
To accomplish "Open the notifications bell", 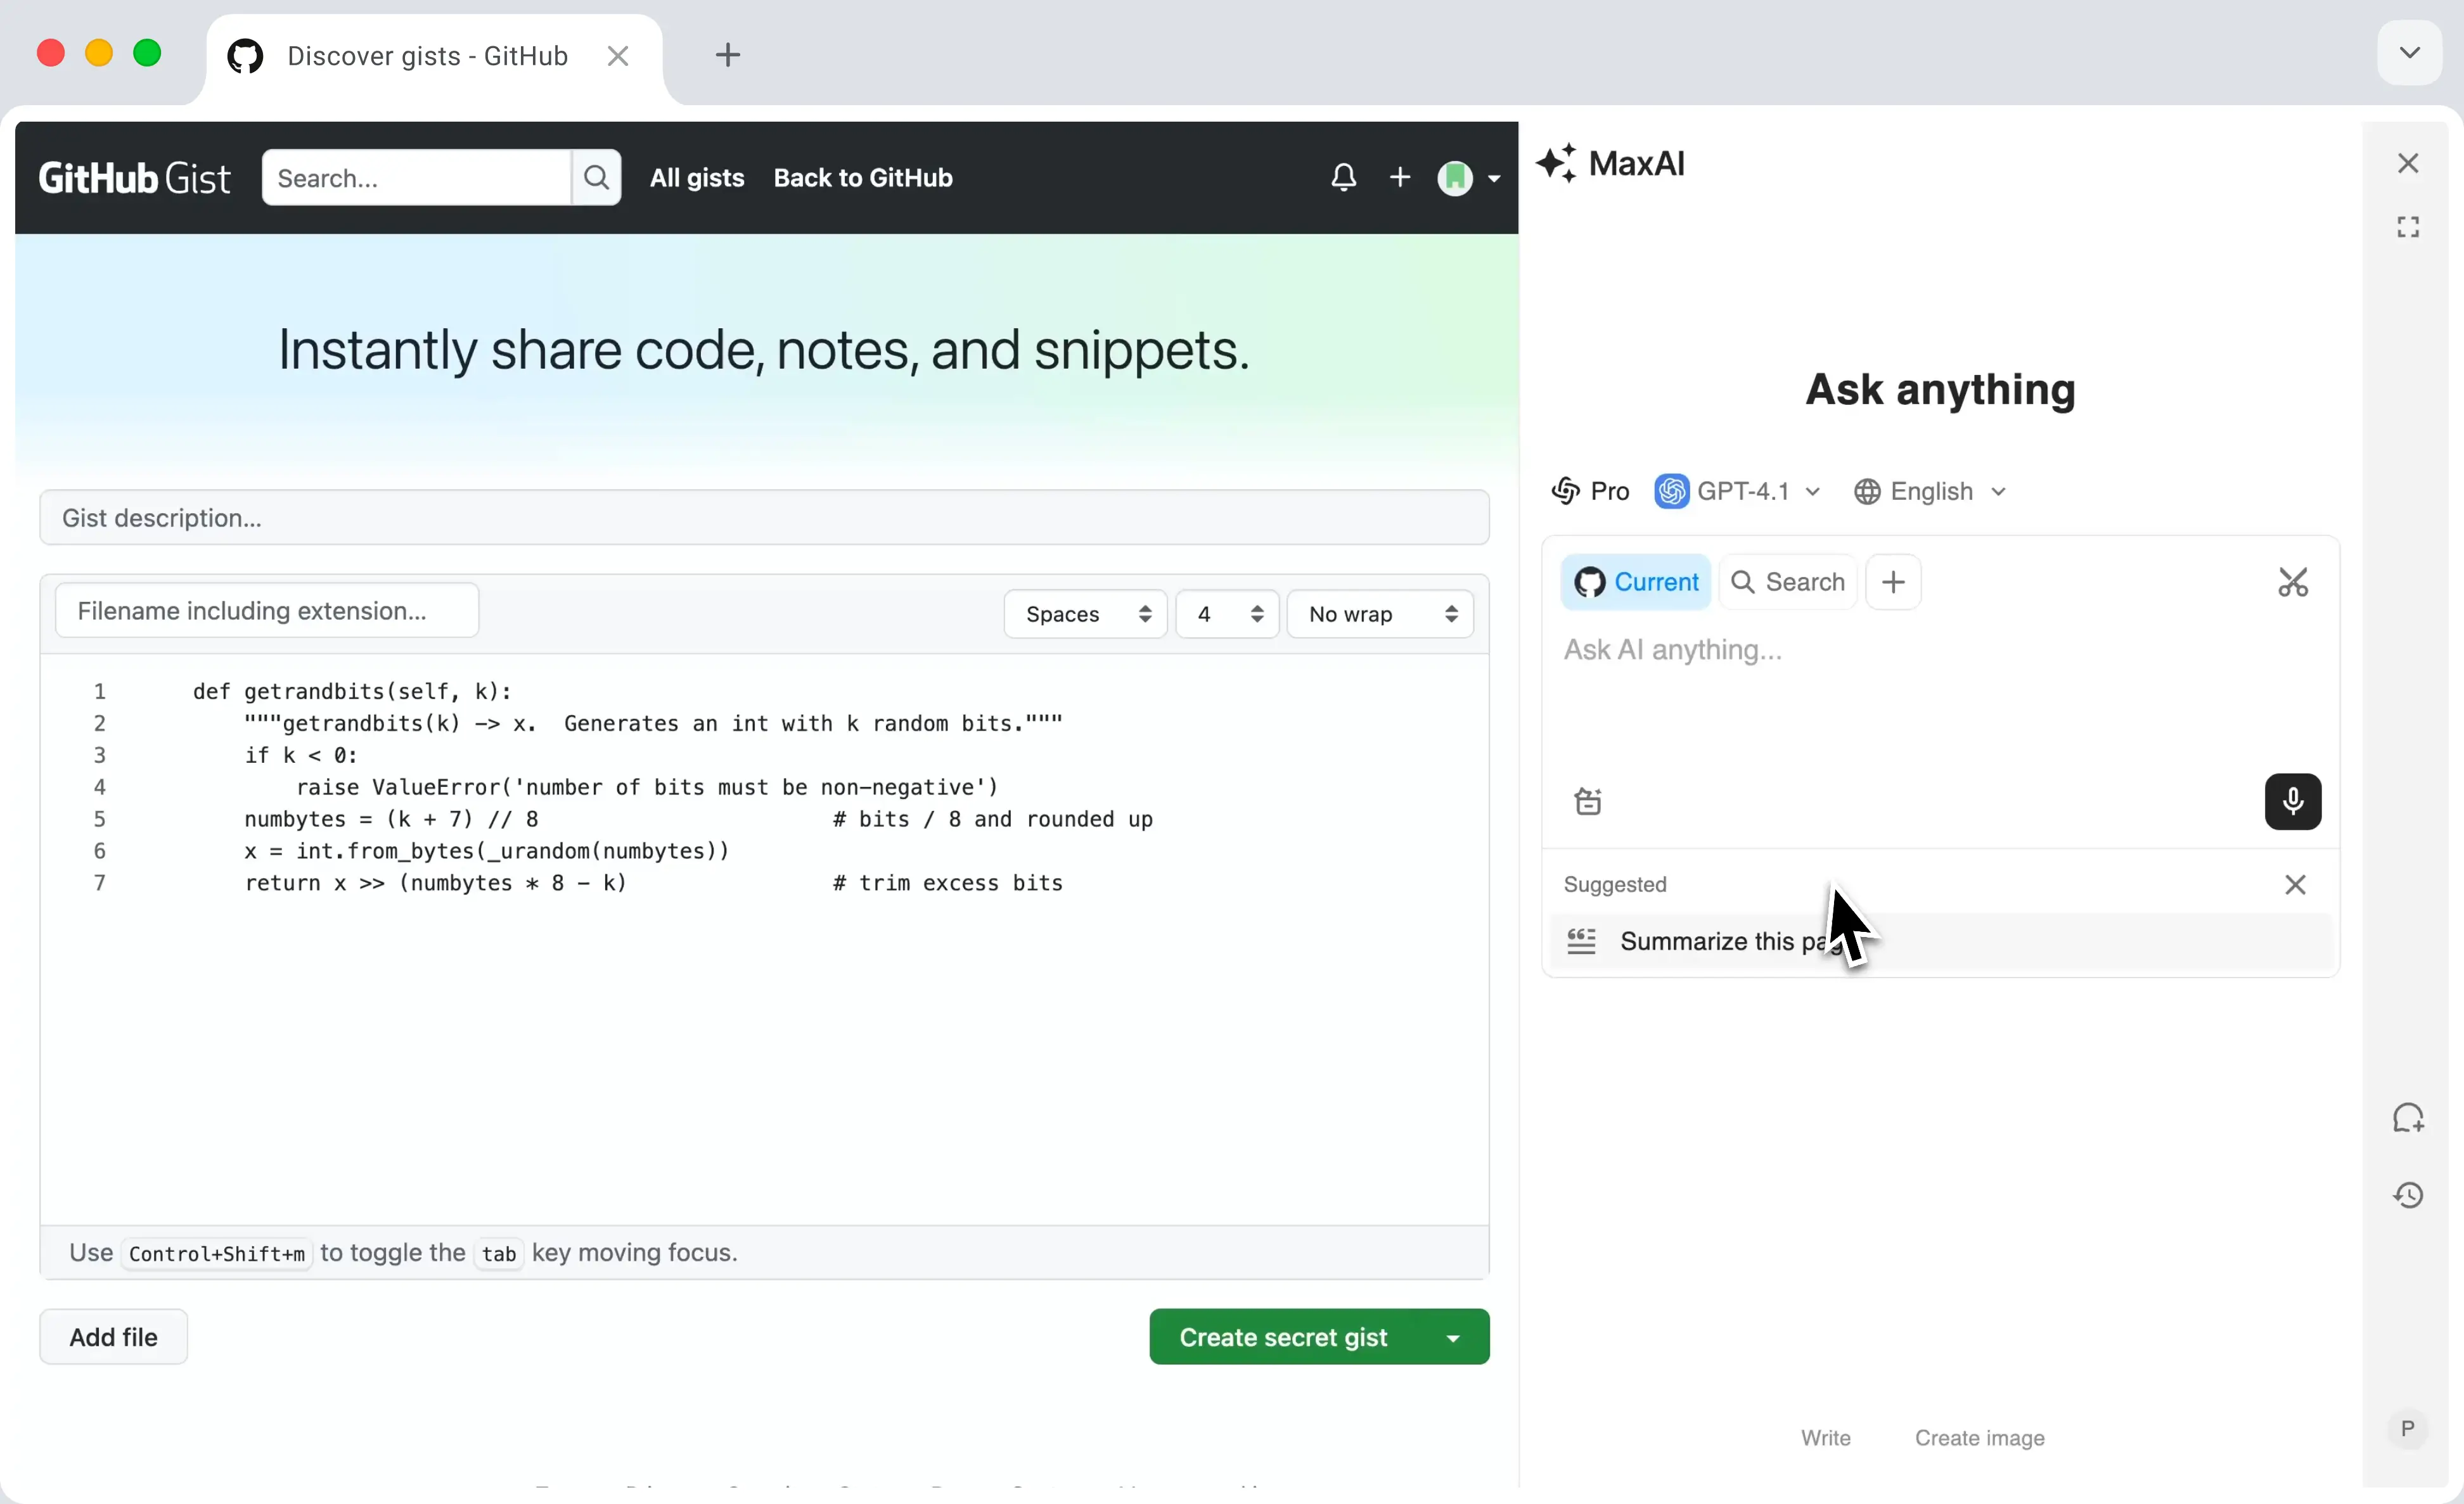I will (1343, 178).
